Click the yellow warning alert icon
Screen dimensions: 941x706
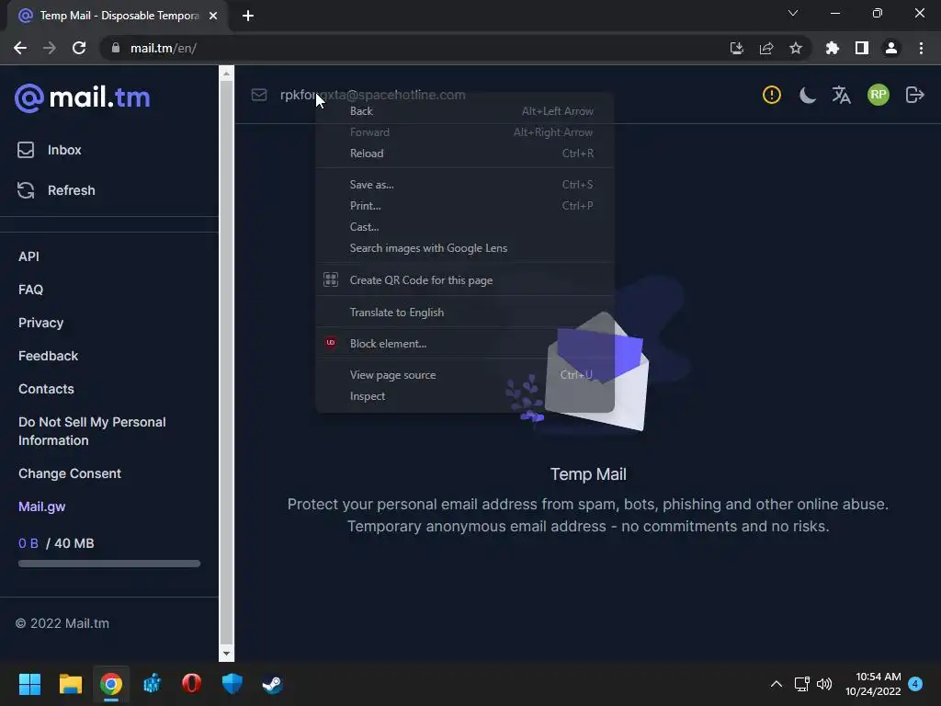click(771, 95)
